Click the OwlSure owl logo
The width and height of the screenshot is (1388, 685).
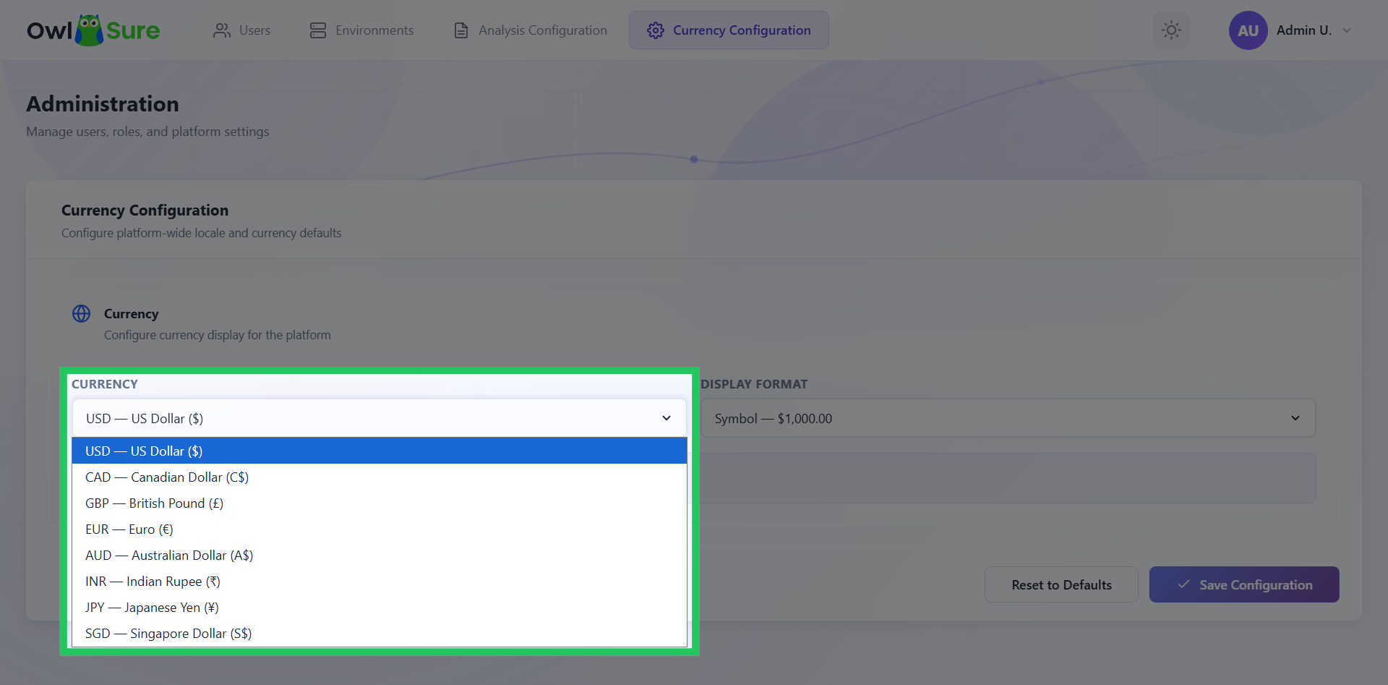[93, 30]
